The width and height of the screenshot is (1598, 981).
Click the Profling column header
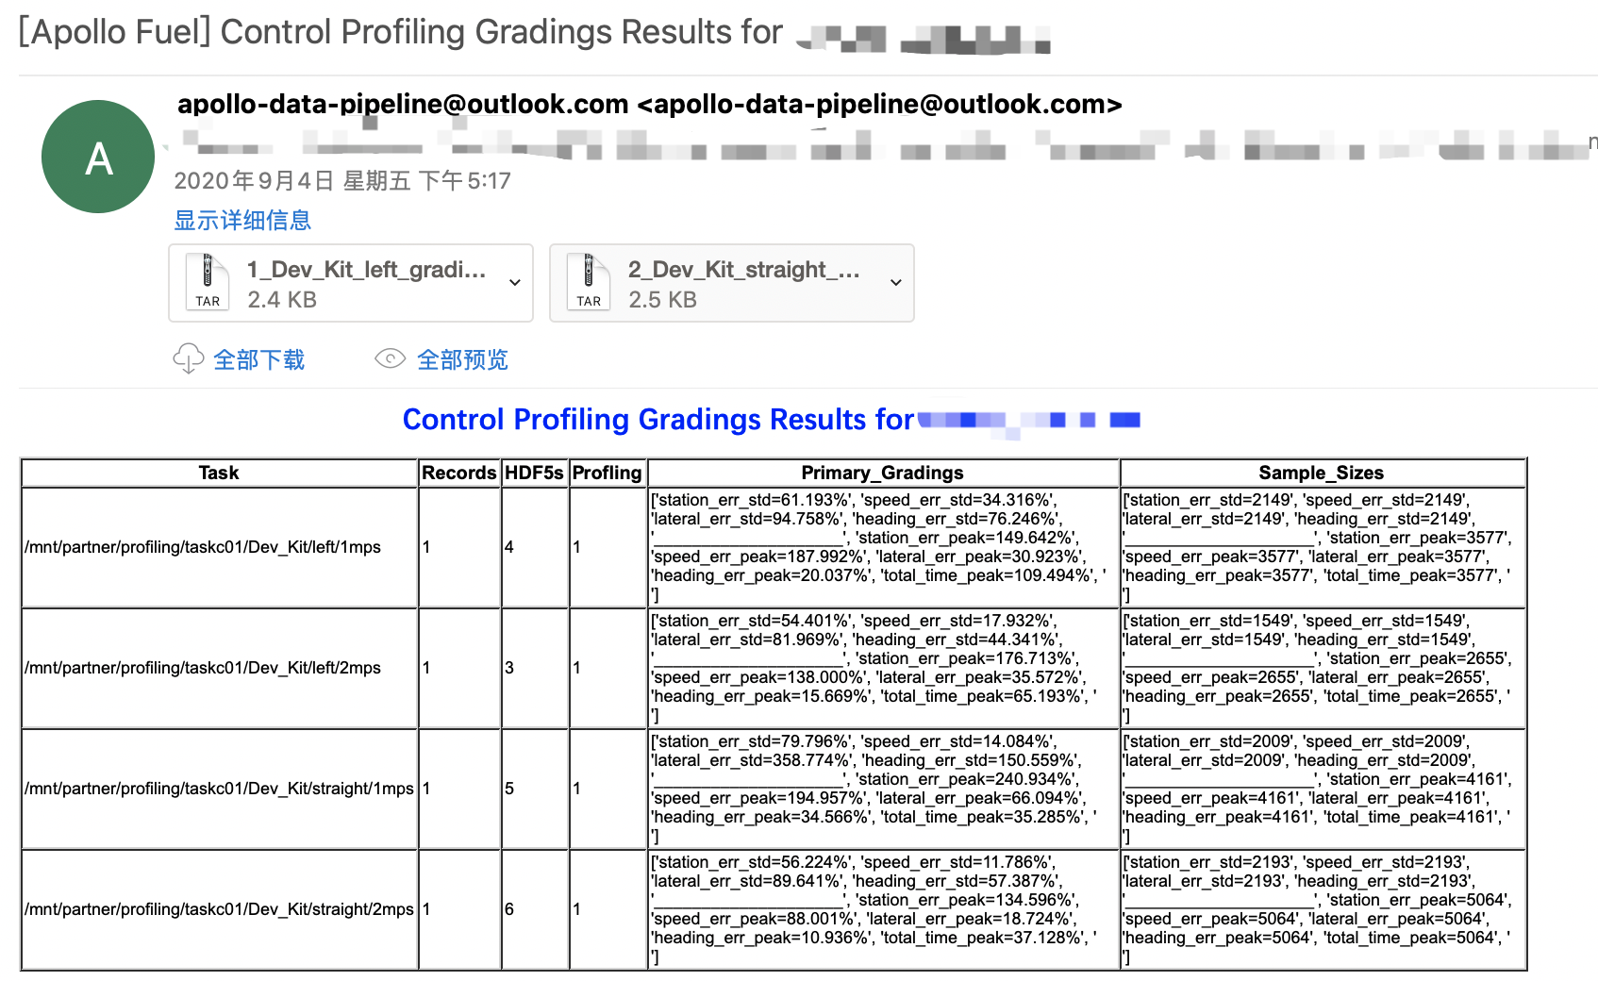pos(607,473)
